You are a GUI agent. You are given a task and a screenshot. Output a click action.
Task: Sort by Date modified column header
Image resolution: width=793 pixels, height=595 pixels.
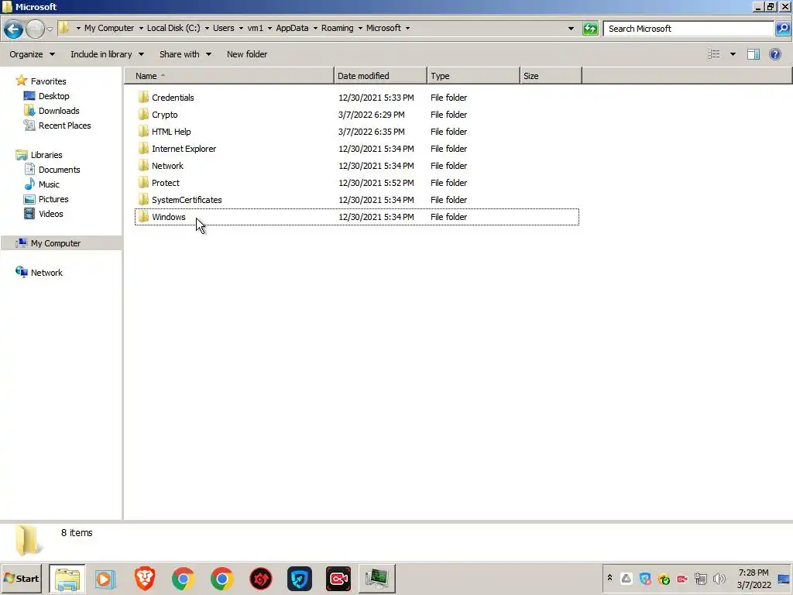[x=380, y=76]
